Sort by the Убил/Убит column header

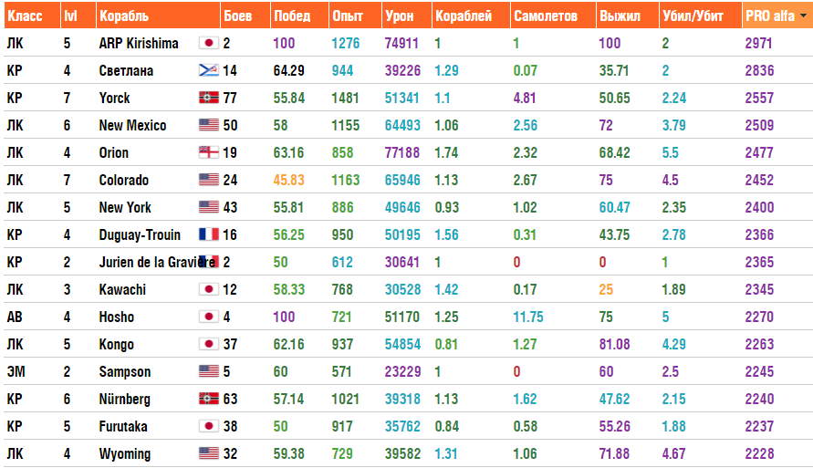[689, 16]
